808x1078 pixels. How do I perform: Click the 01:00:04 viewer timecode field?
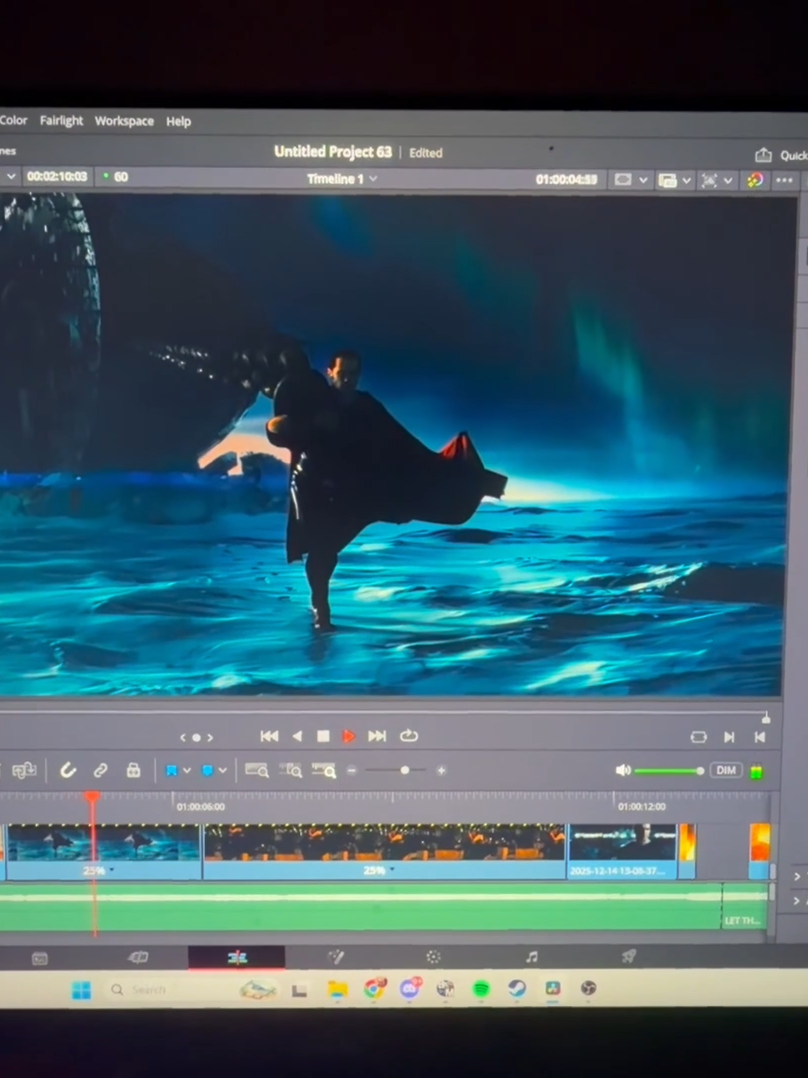tap(566, 179)
